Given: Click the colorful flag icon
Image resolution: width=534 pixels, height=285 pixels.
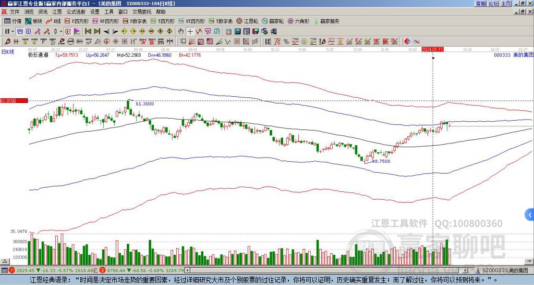Looking at the screenshot, I should click(77, 32).
